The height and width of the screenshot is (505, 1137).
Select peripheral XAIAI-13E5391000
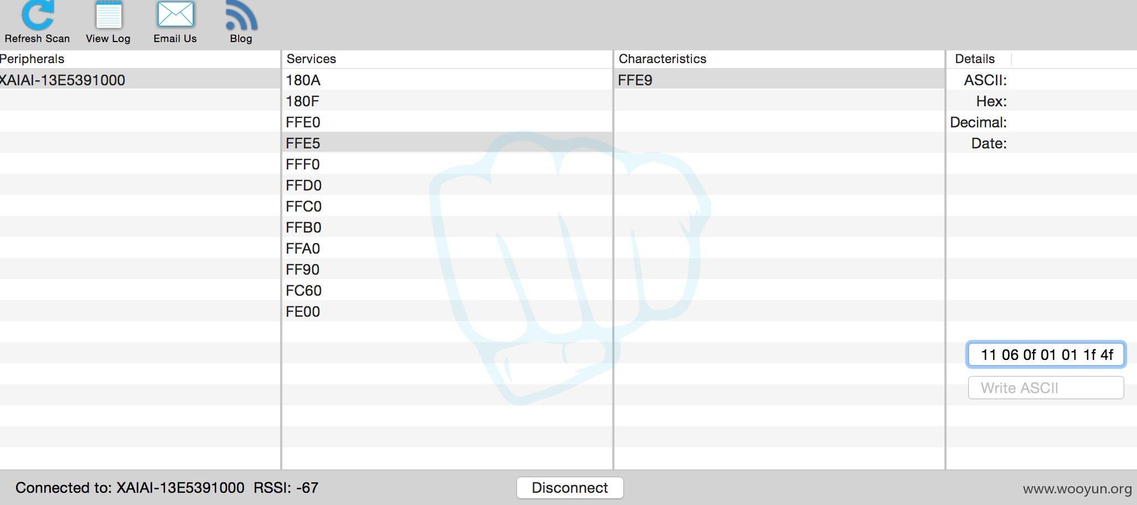click(x=140, y=80)
